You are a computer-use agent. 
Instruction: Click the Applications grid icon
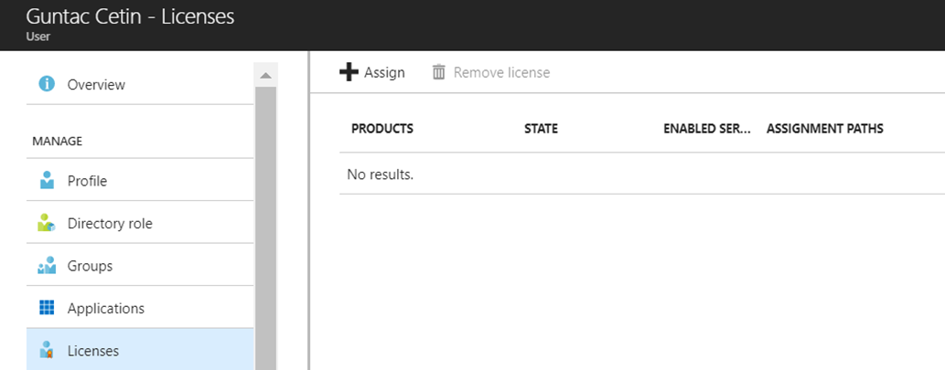click(x=47, y=308)
